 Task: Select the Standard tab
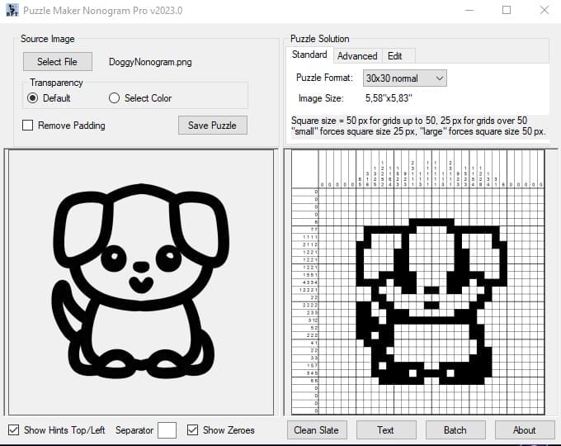[309, 55]
